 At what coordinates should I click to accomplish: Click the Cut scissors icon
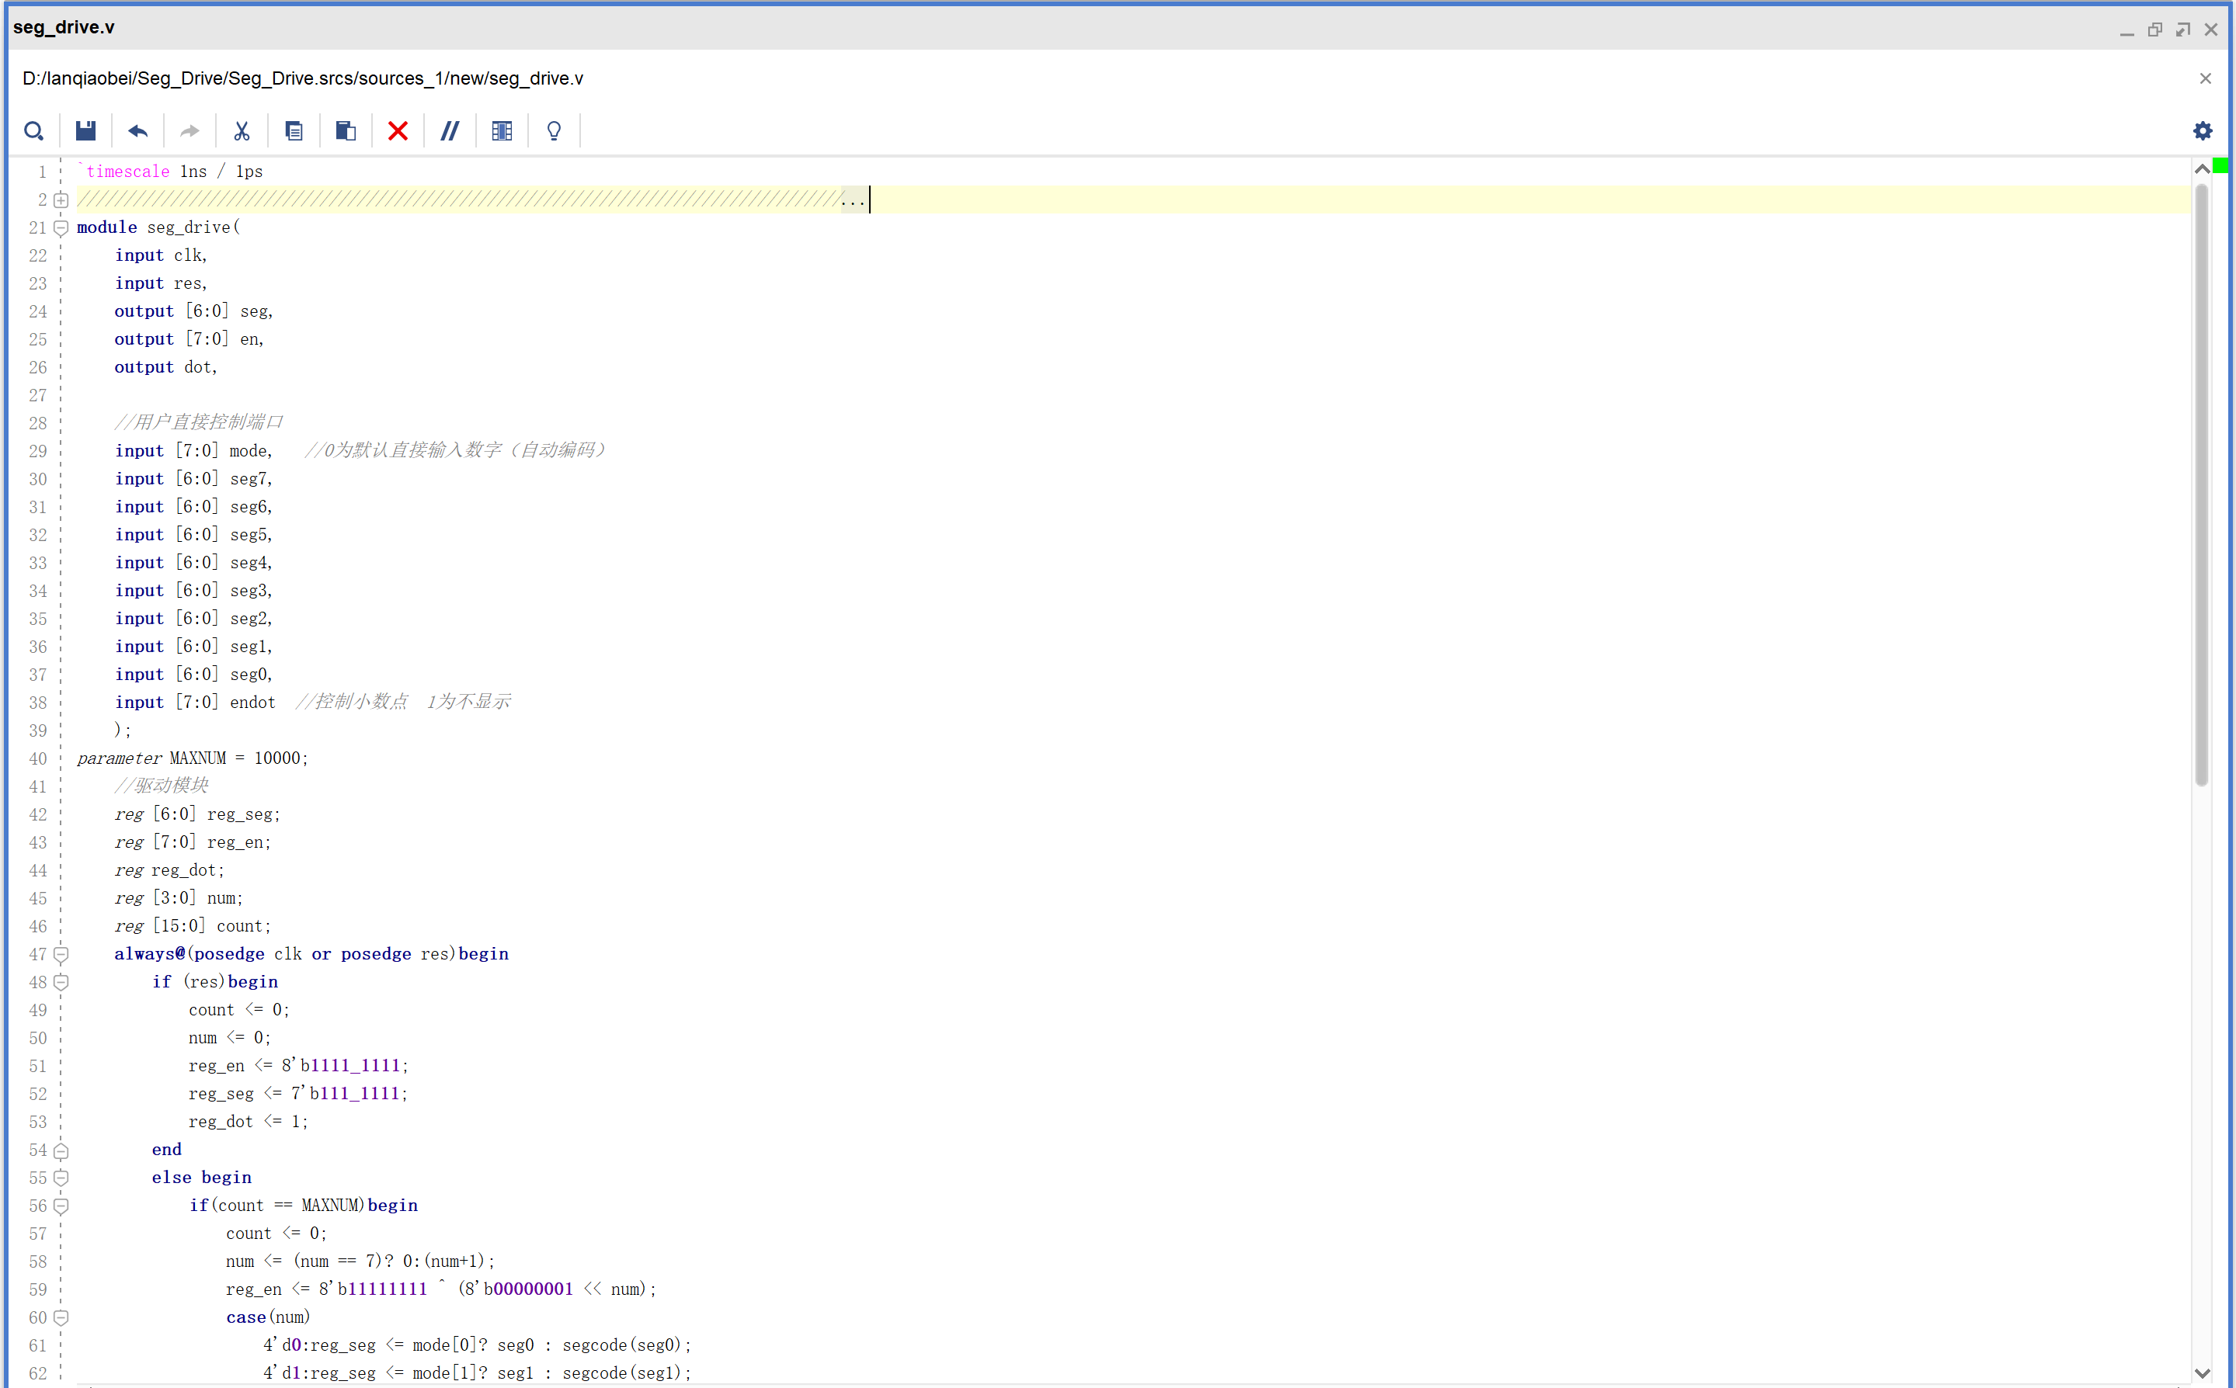pyautogui.click(x=242, y=131)
